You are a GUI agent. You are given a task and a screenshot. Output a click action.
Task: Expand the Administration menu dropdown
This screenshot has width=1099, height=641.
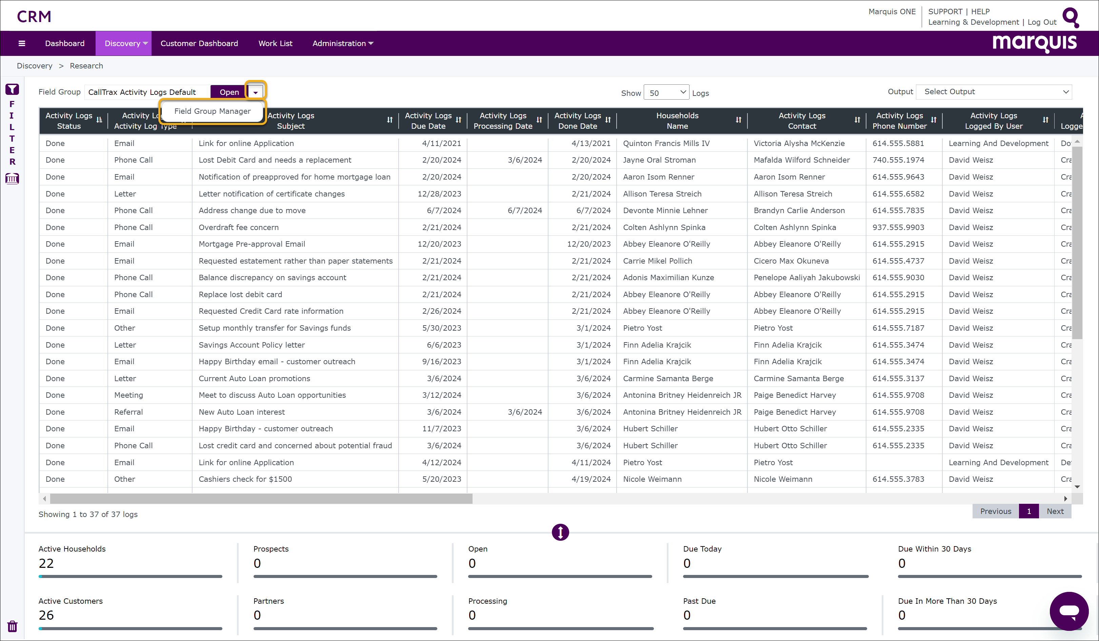pos(342,43)
